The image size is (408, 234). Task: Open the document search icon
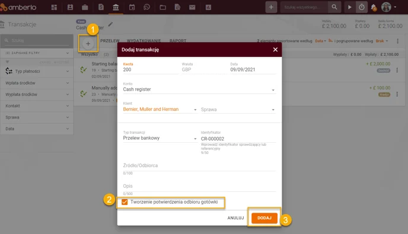(x=177, y=7)
